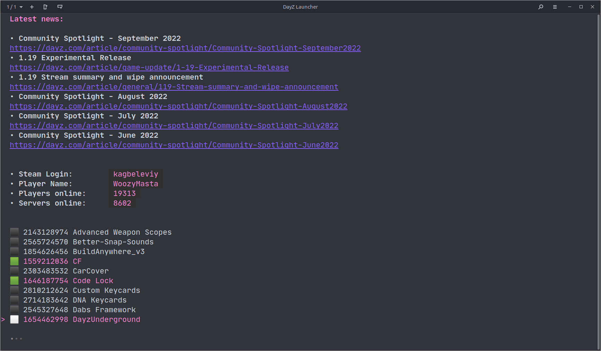The height and width of the screenshot is (351, 601).
Task: Click the 'Community Spotlight - September 2022' title
Action: coord(100,38)
